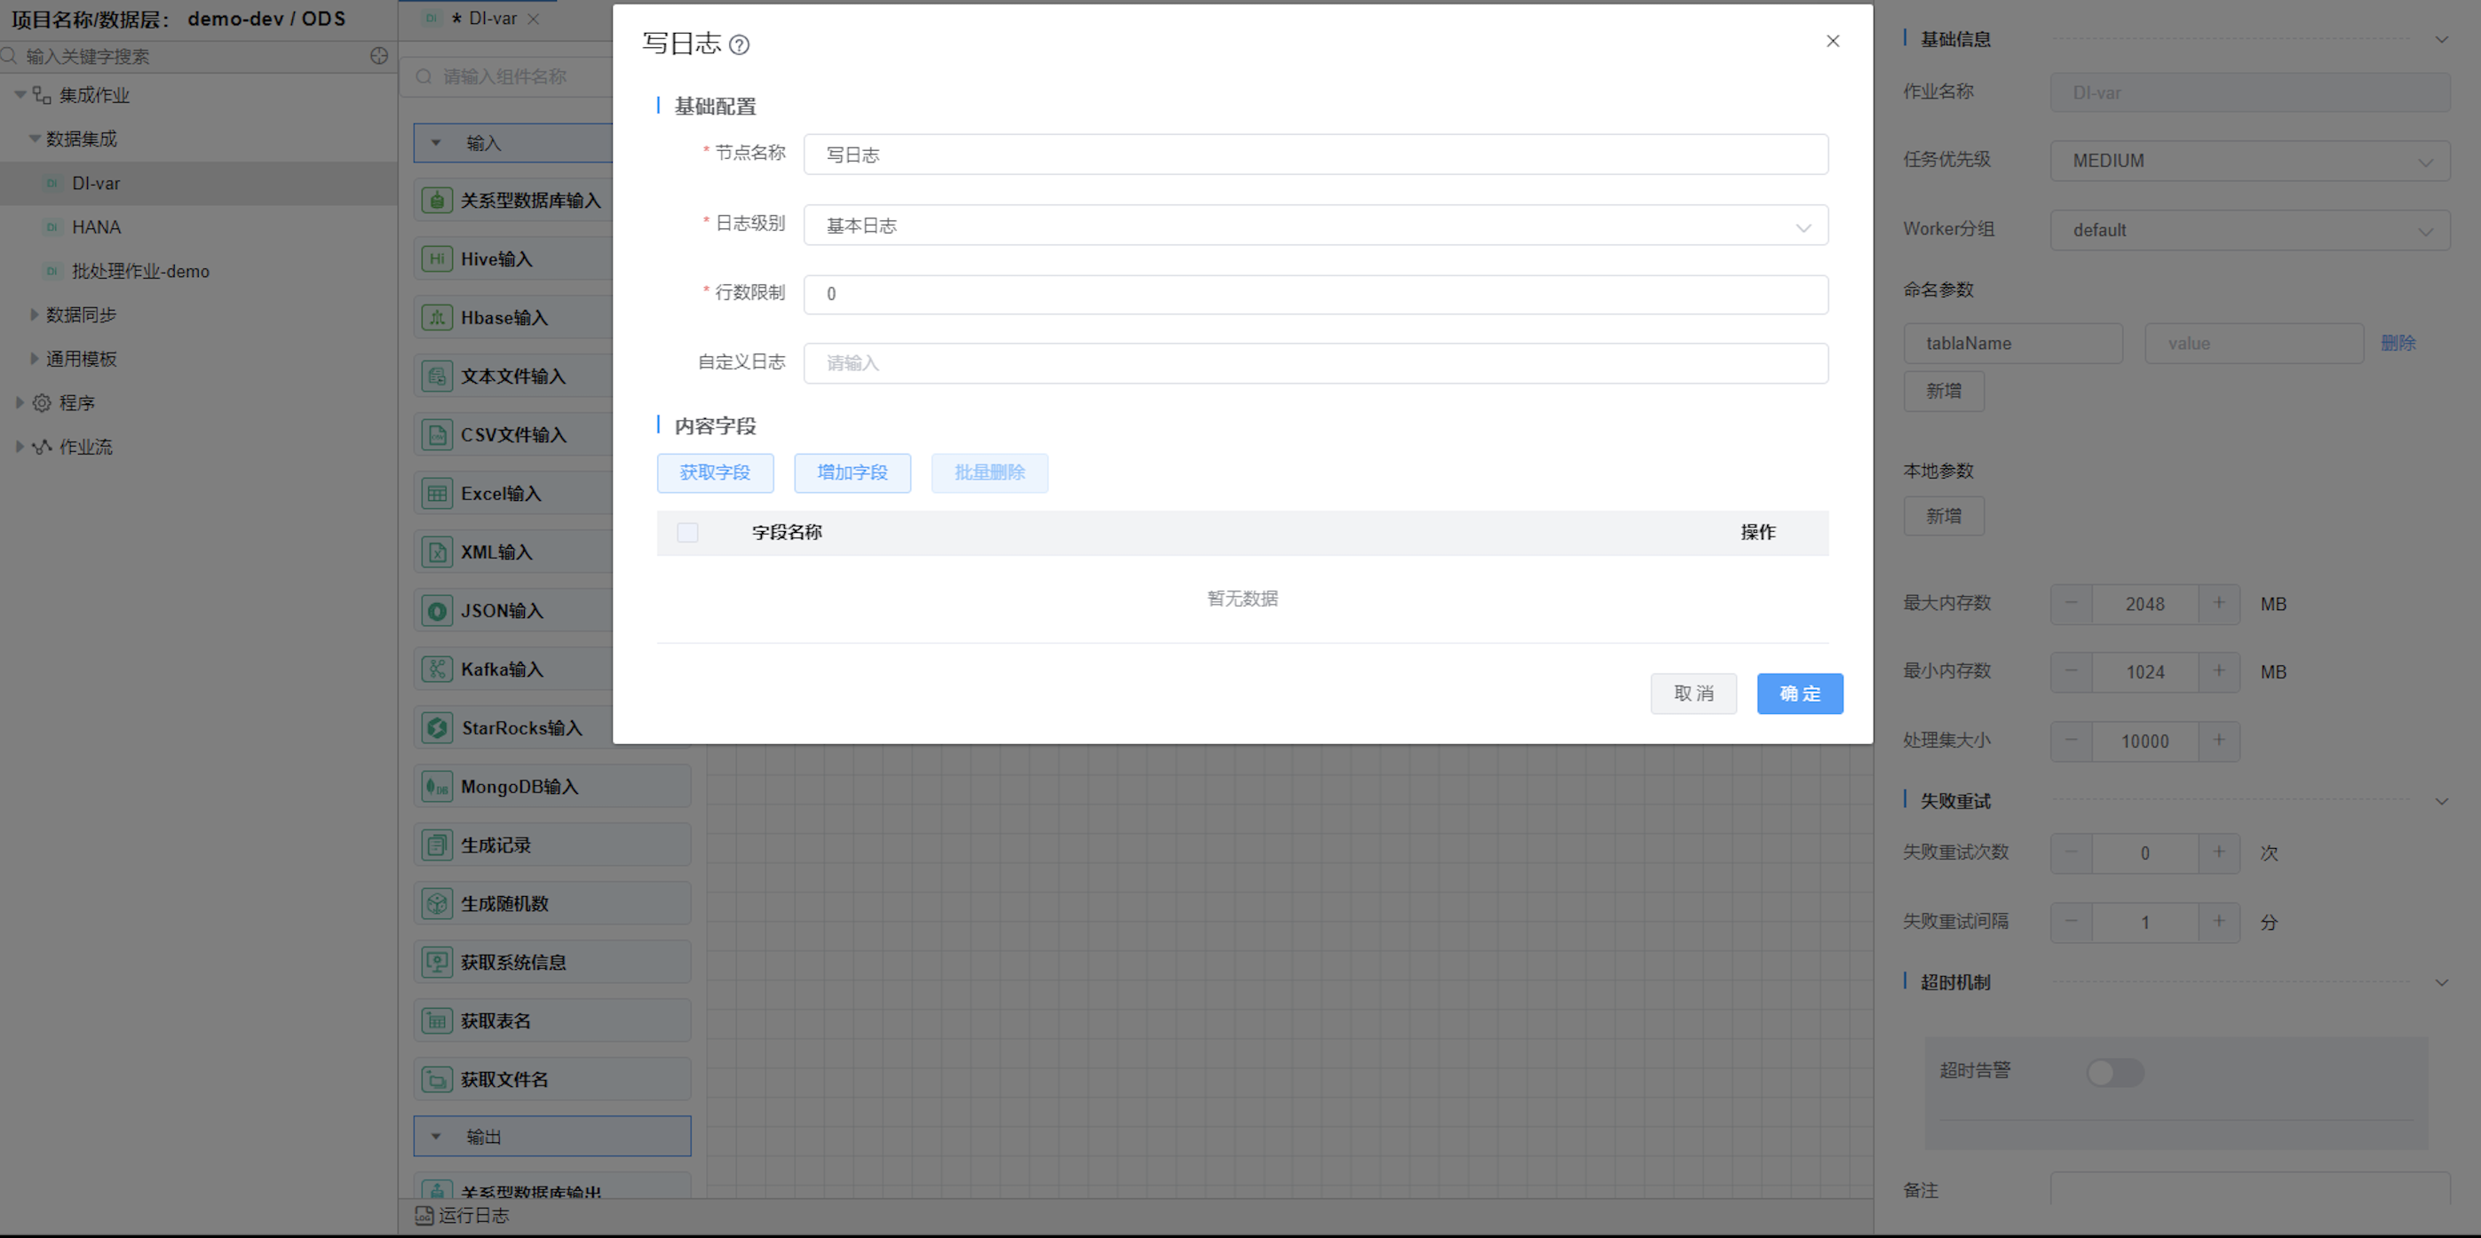2481x1238 pixels.
Task: Open the 日志级别 dropdown
Action: tap(1315, 226)
